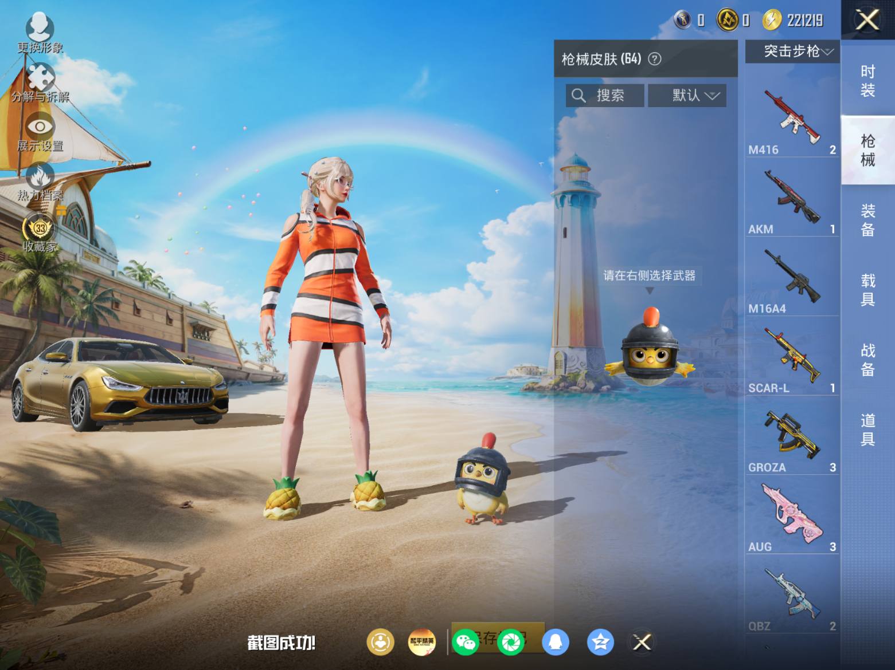
Task: Share screenshot via the QQ penguin icon
Action: pyautogui.click(x=555, y=642)
